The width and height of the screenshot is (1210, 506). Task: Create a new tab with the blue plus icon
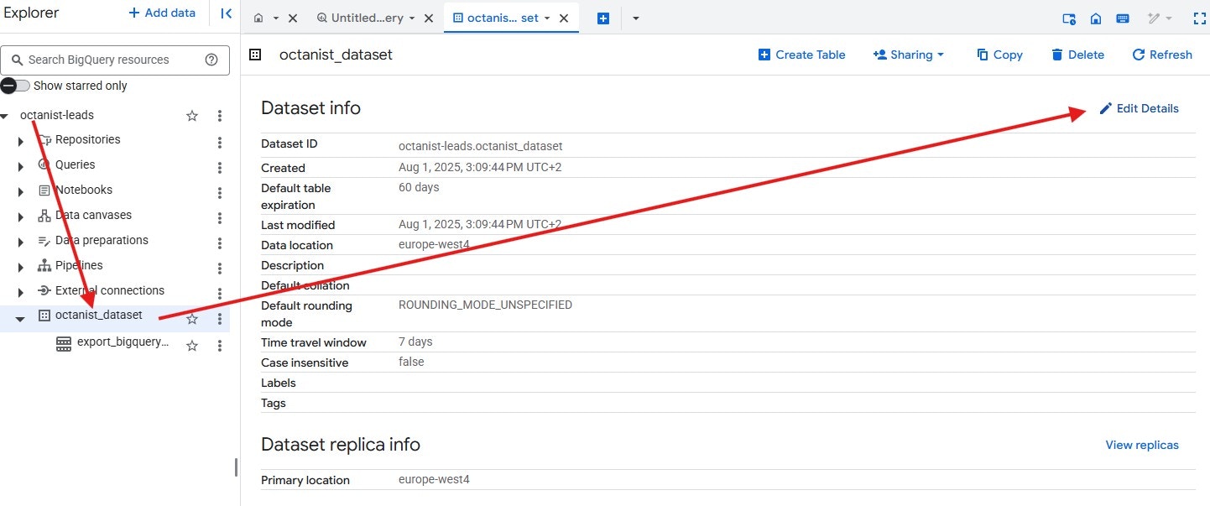(602, 18)
